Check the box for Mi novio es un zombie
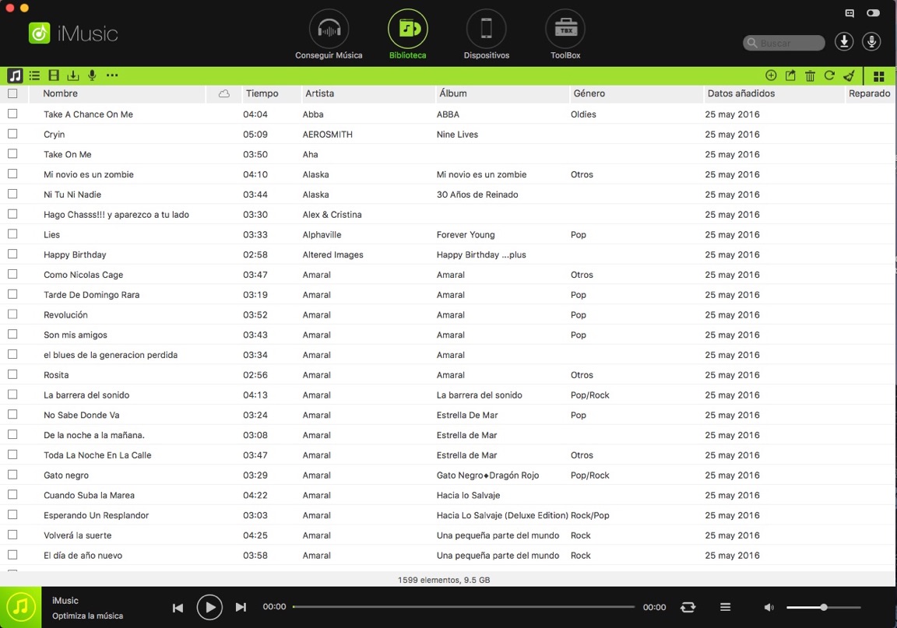The height and width of the screenshot is (628, 897). 12,174
